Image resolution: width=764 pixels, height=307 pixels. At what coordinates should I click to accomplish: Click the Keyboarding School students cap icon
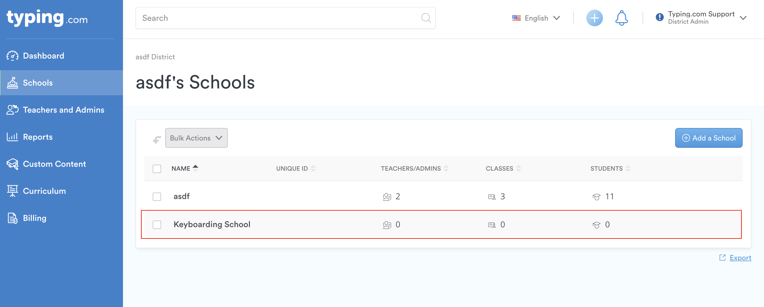[596, 225]
